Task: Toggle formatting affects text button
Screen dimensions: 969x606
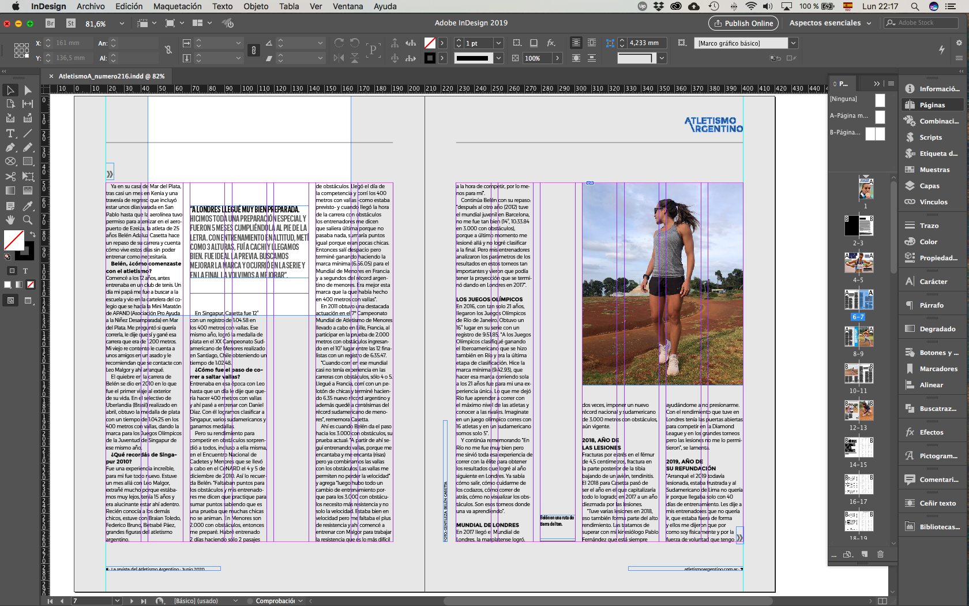Action: (25, 271)
